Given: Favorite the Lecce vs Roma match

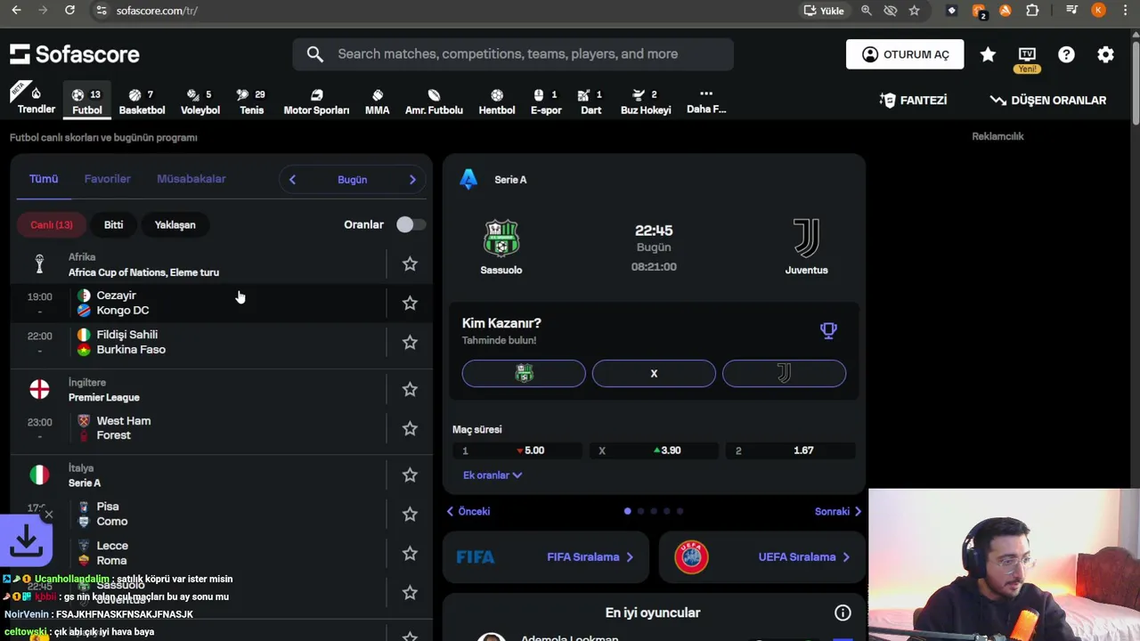Looking at the screenshot, I should coord(410,554).
